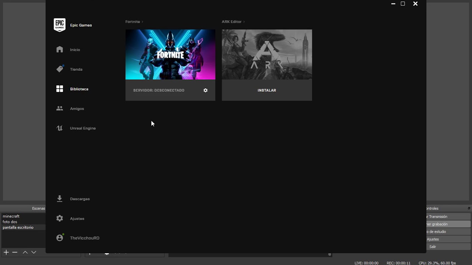Screen dimensions: 472x265
Task: Open the Ajustes gear icon in Epic sidebar
Action: [x=60, y=218]
